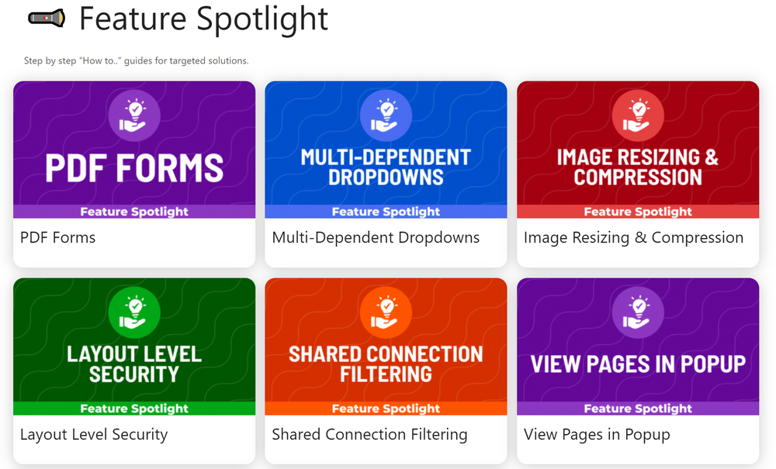Select the orange SHARED CONNECTION FILTERING banner
This screenshot has height=469, width=776.
[386, 347]
